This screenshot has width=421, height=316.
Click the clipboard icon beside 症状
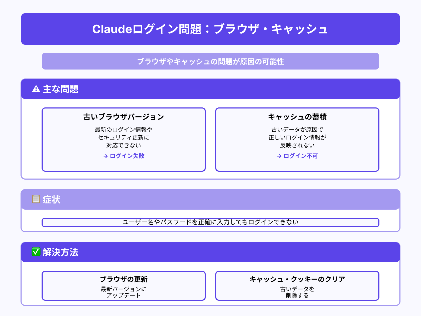[36, 199]
